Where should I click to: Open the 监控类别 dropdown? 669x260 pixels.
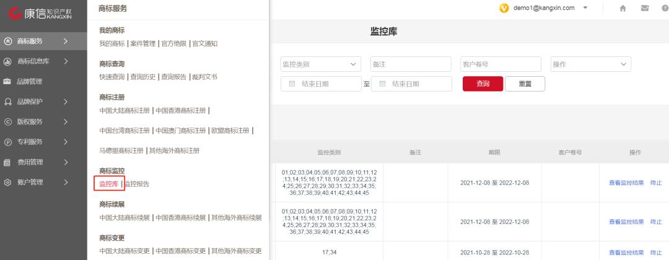tap(321, 64)
